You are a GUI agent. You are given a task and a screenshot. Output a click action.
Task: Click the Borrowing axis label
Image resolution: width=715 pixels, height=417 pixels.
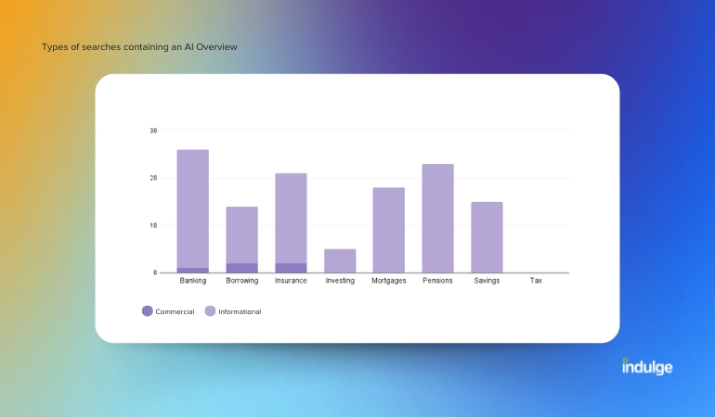click(242, 281)
